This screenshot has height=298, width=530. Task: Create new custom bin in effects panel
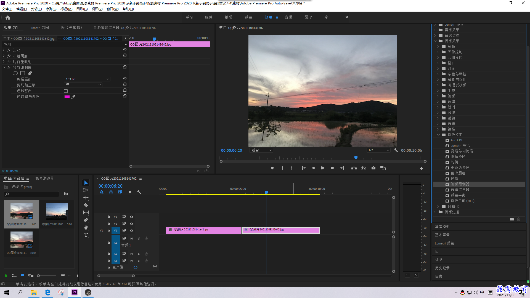coord(512,219)
